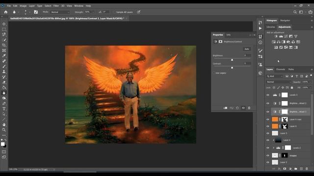Hide the Layer 5 layer
The image size is (314, 176).
coord(268,133)
